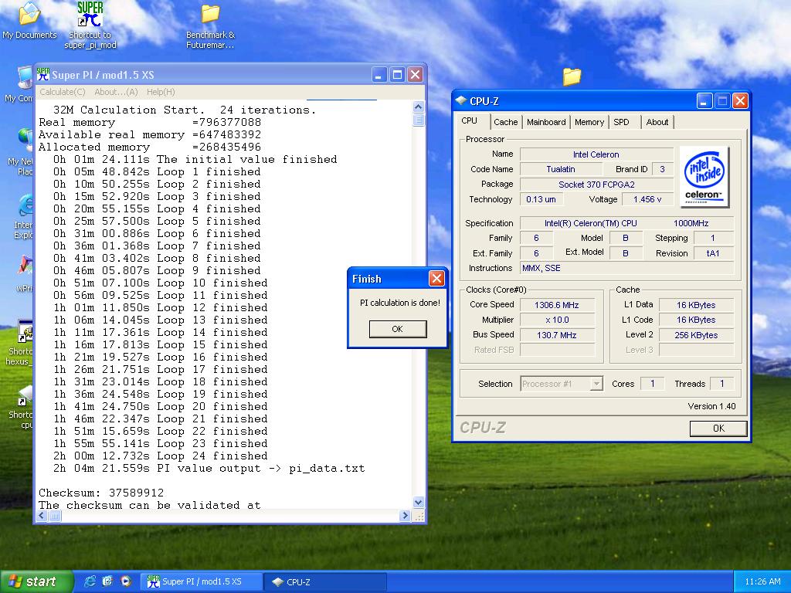Open the Calculate(C) menu
The image size is (791, 593).
click(x=63, y=92)
